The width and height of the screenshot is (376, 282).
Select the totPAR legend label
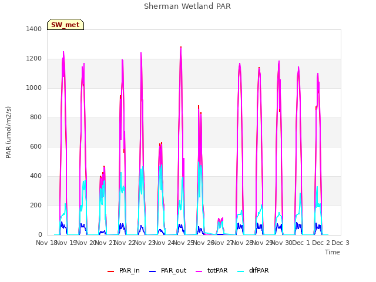(x=217, y=270)
